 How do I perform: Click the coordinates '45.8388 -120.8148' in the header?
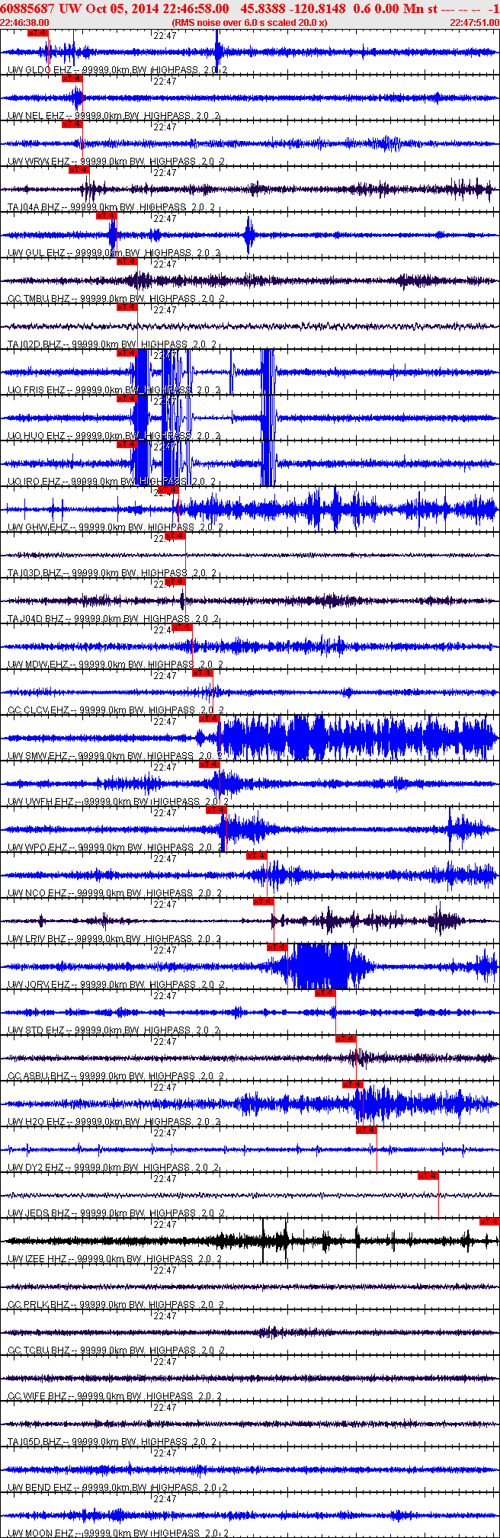[x=293, y=8]
